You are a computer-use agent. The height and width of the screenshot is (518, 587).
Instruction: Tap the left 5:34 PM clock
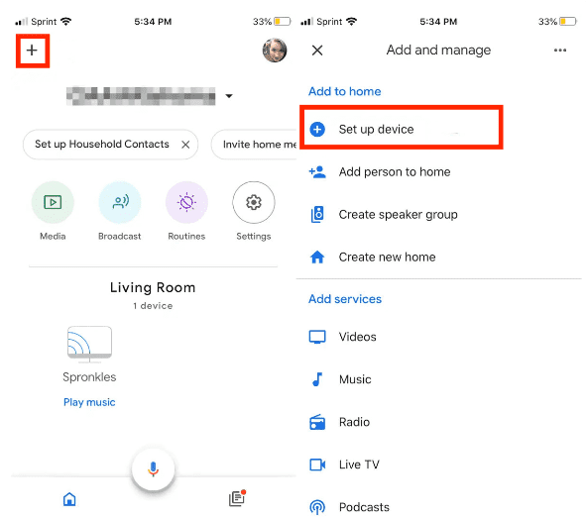point(153,22)
